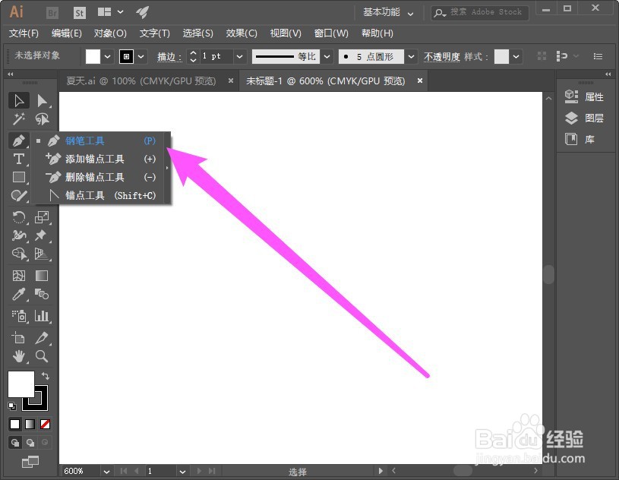Enable Draw Normal mode

point(15,443)
